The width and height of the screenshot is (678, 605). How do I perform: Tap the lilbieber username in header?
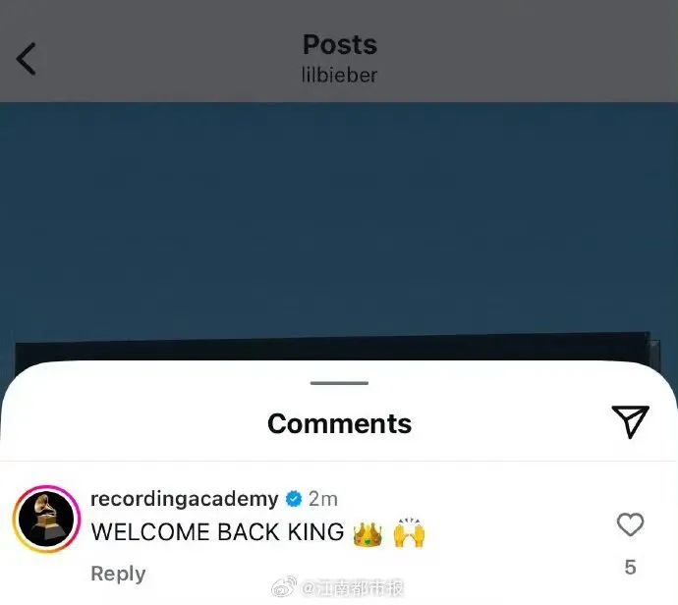339,75
